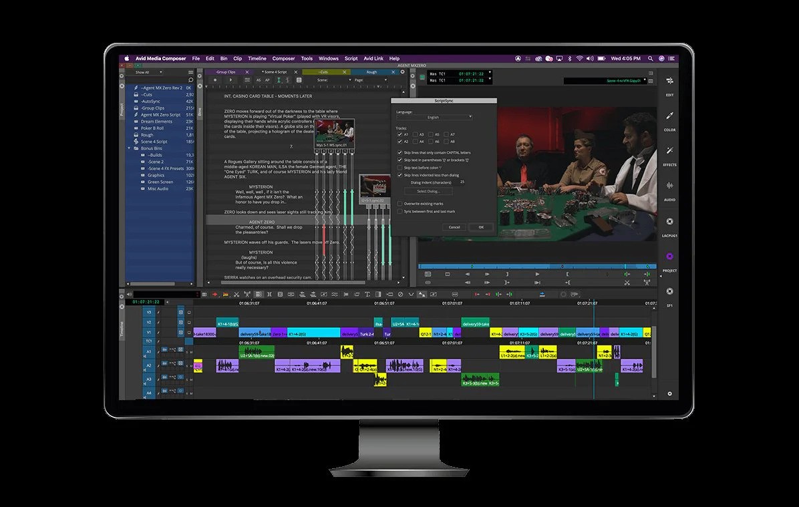The image size is (799, 507).
Task: Open the Timeline menu
Action: [257, 59]
